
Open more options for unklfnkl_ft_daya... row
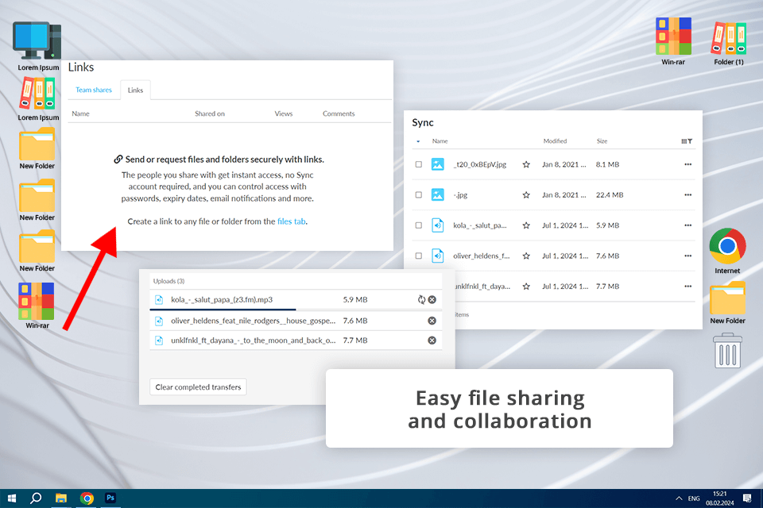687,287
